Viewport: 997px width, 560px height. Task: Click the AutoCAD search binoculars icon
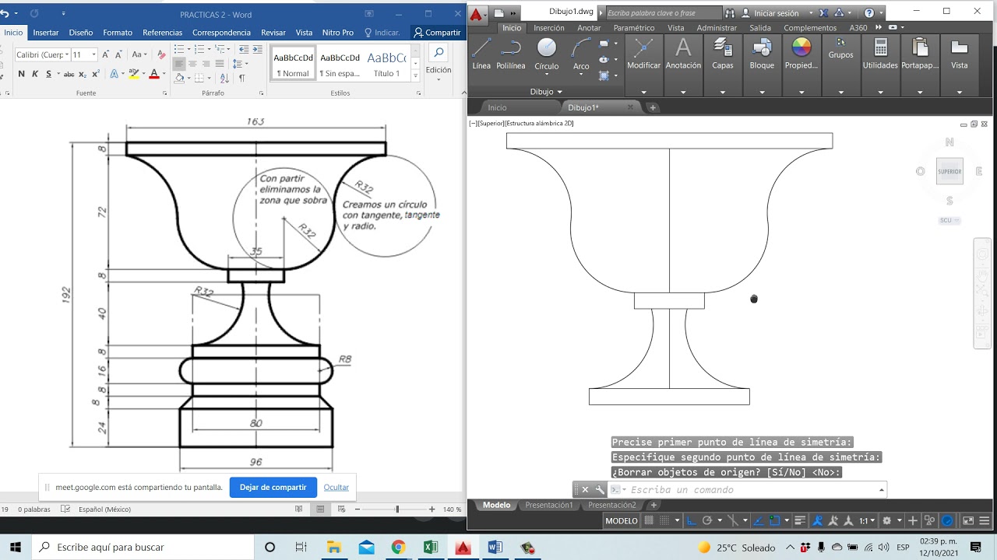[730, 12]
